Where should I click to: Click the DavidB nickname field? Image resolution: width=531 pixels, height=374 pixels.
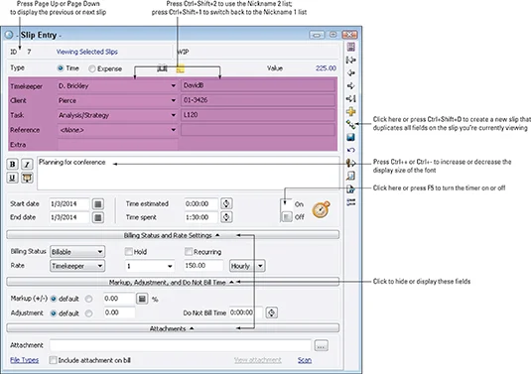coord(258,85)
